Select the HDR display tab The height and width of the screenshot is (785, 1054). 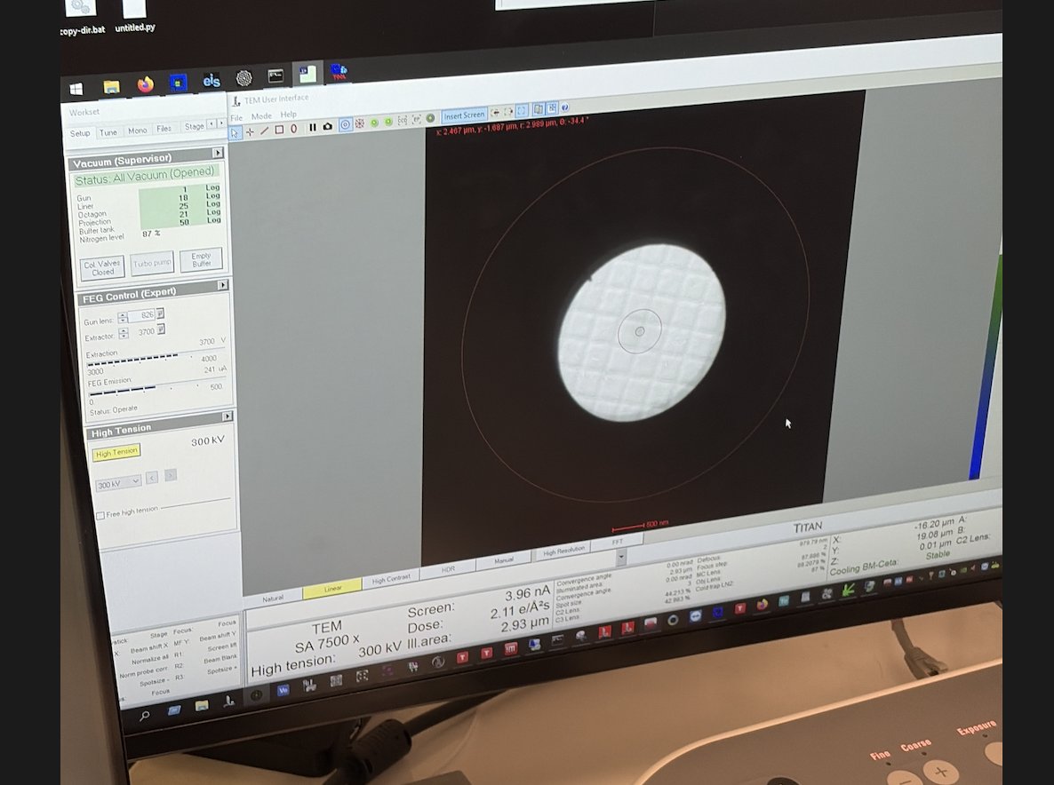click(x=448, y=569)
